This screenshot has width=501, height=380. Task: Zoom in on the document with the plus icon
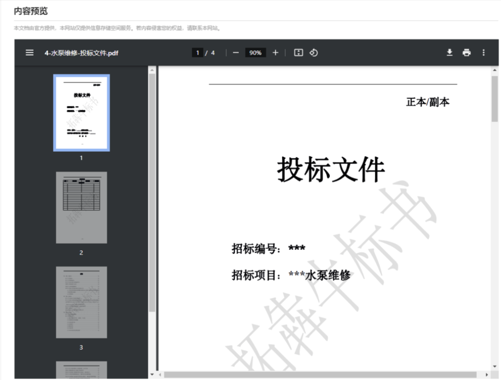tap(275, 53)
